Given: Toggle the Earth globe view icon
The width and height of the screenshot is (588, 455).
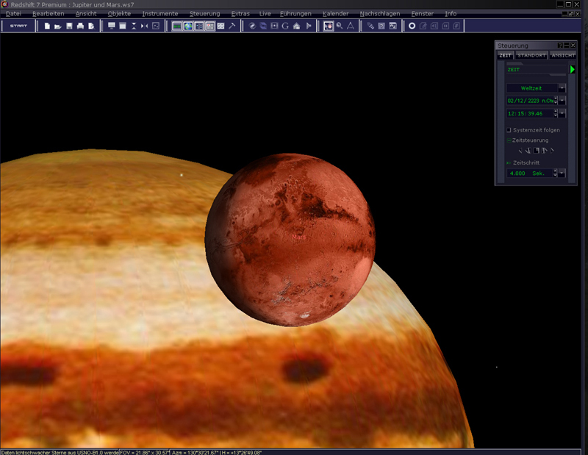Looking at the screenshot, I should coord(188,26).
